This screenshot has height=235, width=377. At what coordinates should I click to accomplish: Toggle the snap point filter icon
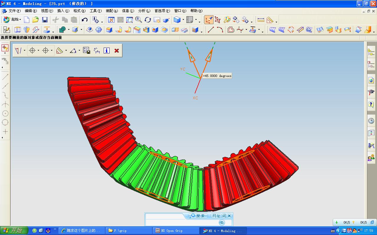(x=5, y=48)
